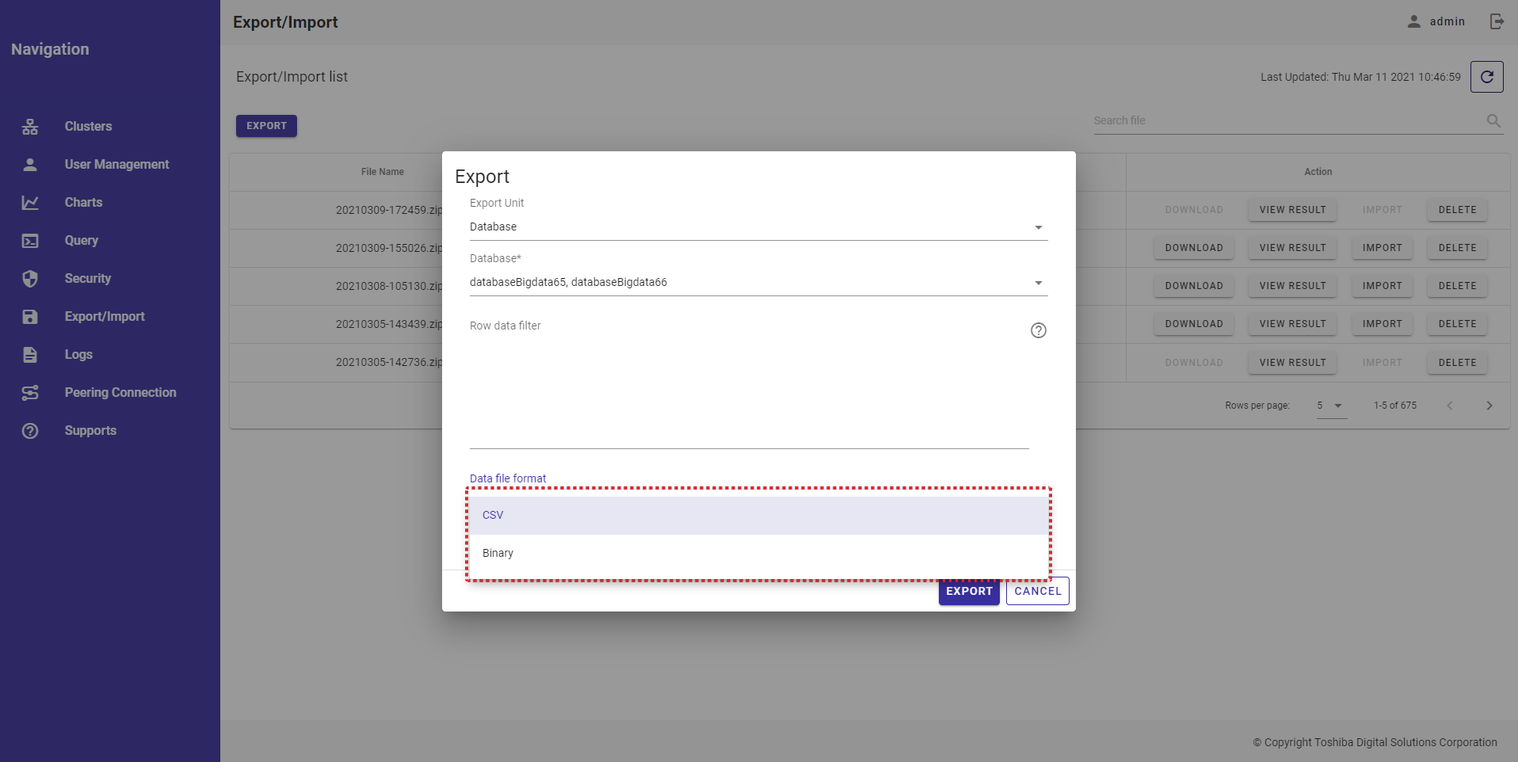Click the admin username text
1518x762 pixels.
coord(1447,21)
